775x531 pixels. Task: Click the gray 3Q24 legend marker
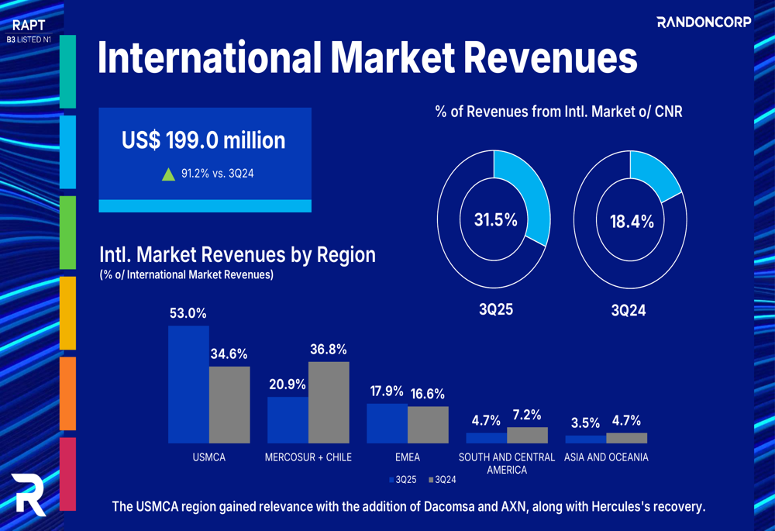click(x=431, y=481)
